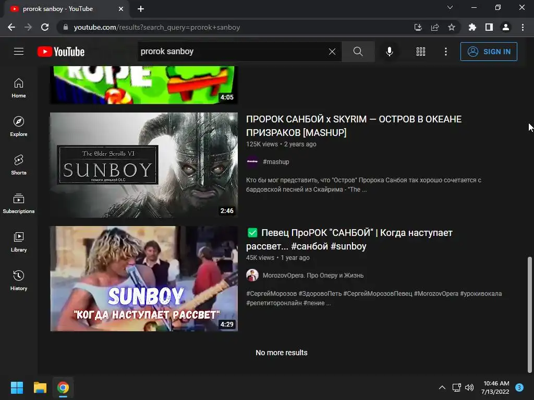Open a new browser tab

pos(141,9)
